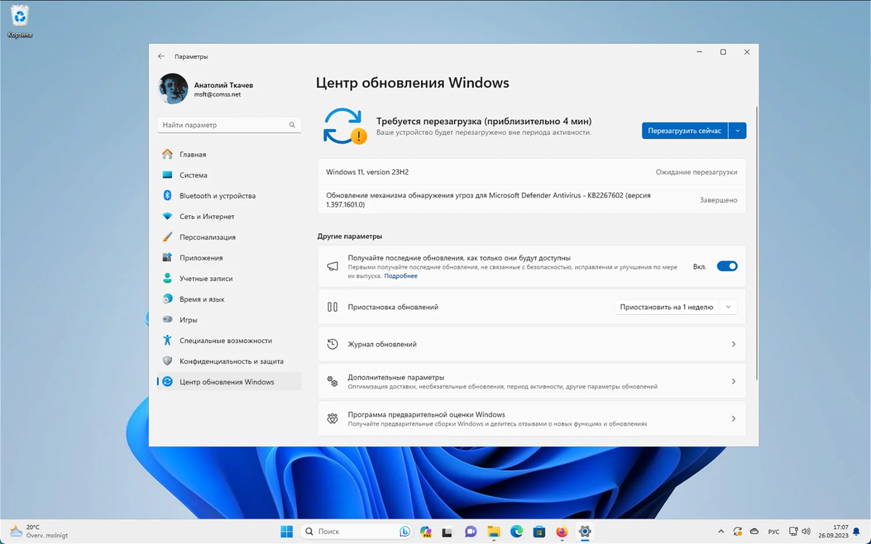The height and width of the screenshot is (544, 871).
Task: Click the search magnifier in Найти параметр box
Action: [293, 125]
